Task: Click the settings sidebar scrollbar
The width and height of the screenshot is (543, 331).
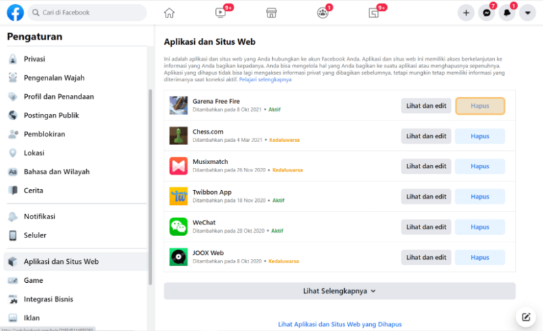Action: pyautogui.click(x=150, y=187)
